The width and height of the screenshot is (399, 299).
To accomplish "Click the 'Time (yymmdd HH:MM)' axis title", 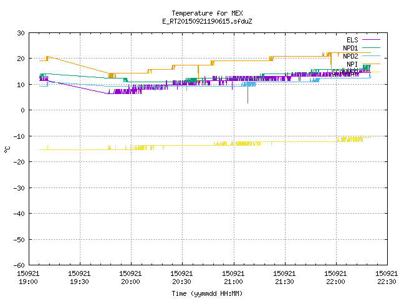I will [x=207, y=293].
